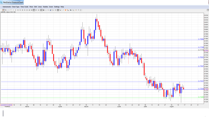The height and width of the screenshot is (117, 209).
Task: Select the Daily (D) time scale button
Action: pyautogui.click(x=34, y=10)
